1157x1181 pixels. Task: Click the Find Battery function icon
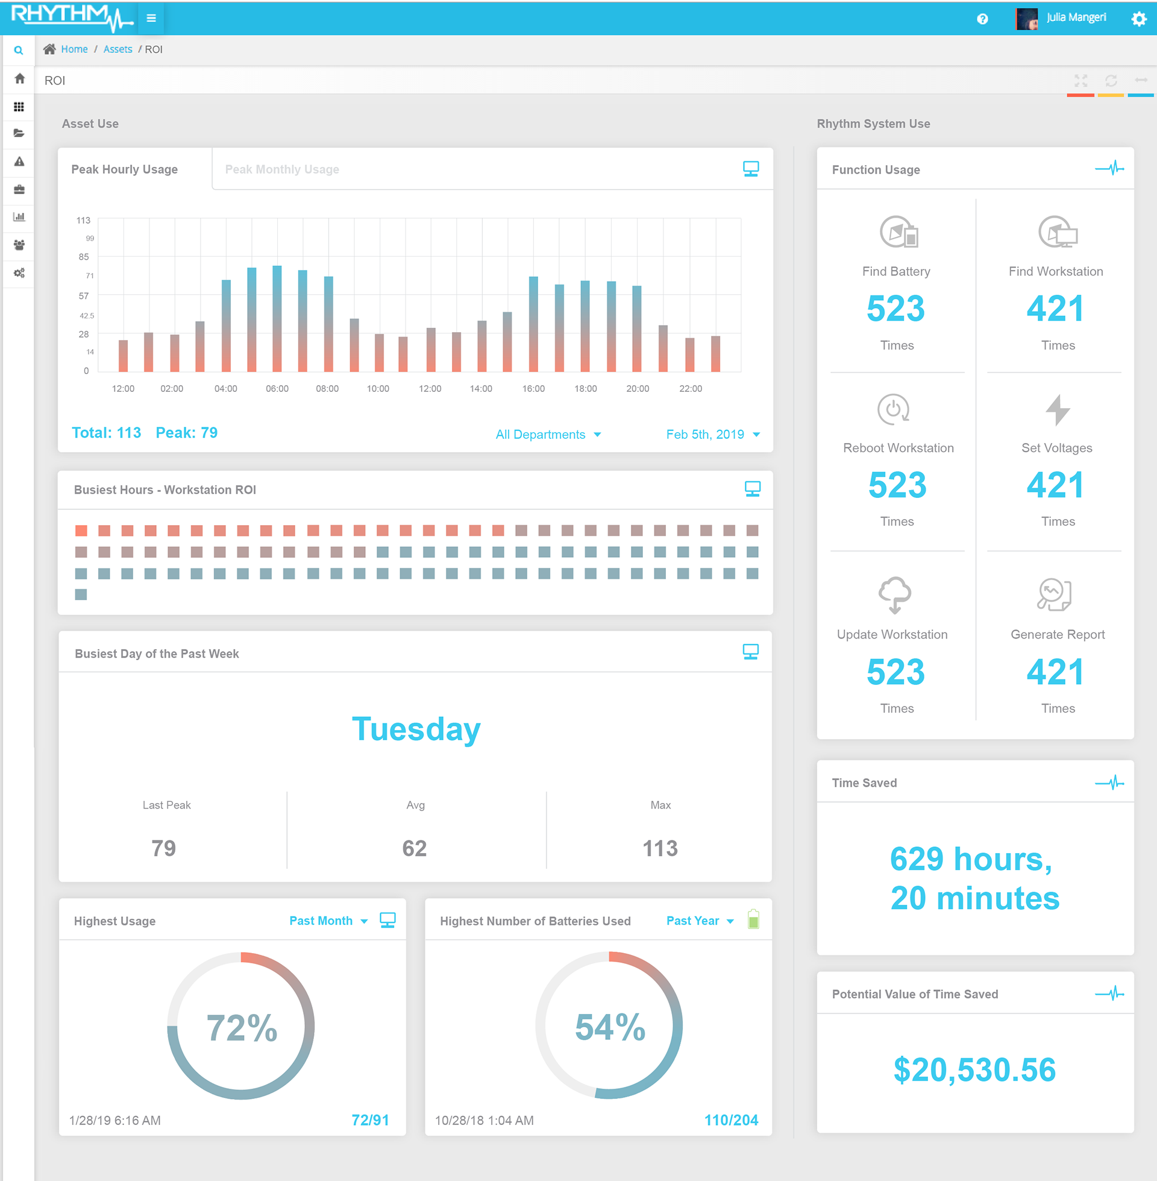tap(898, 232)
